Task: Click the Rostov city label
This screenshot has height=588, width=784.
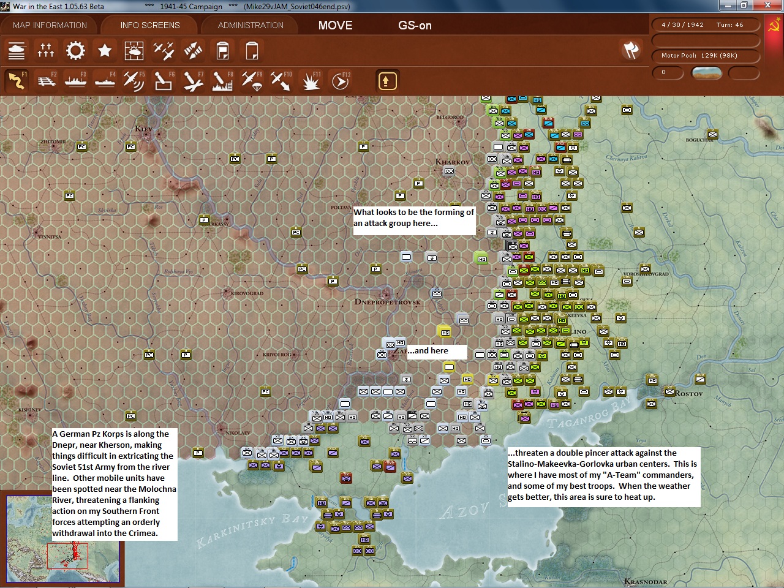Action: [689, 393]
